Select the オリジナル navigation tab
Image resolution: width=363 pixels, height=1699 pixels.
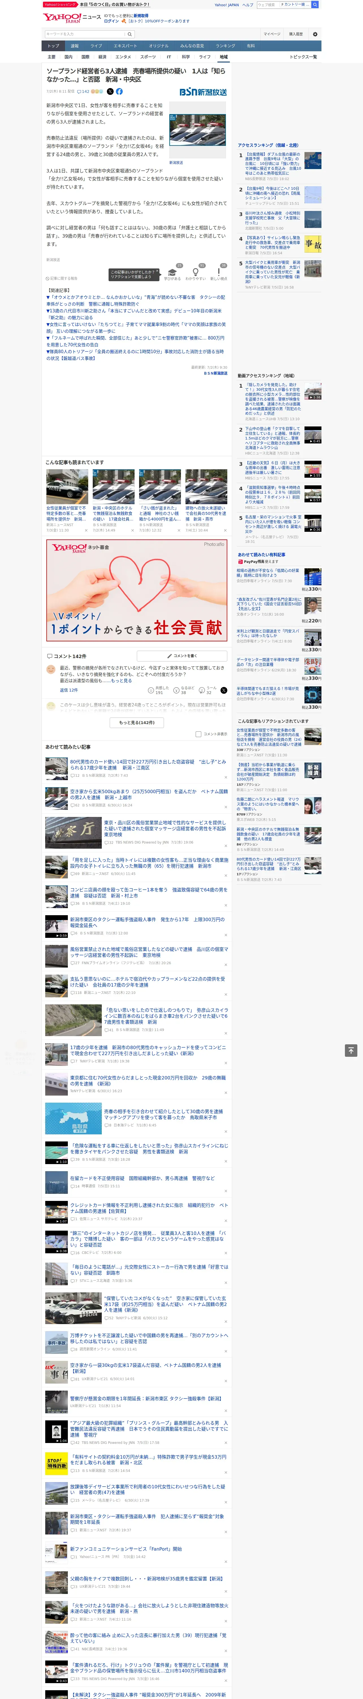(x=159, y=46)
